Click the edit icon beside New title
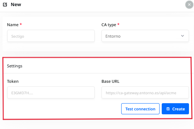 click(x=5, y=5)
